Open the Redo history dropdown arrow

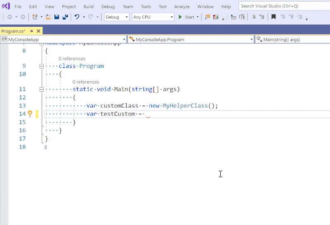[x=97, y=17]
